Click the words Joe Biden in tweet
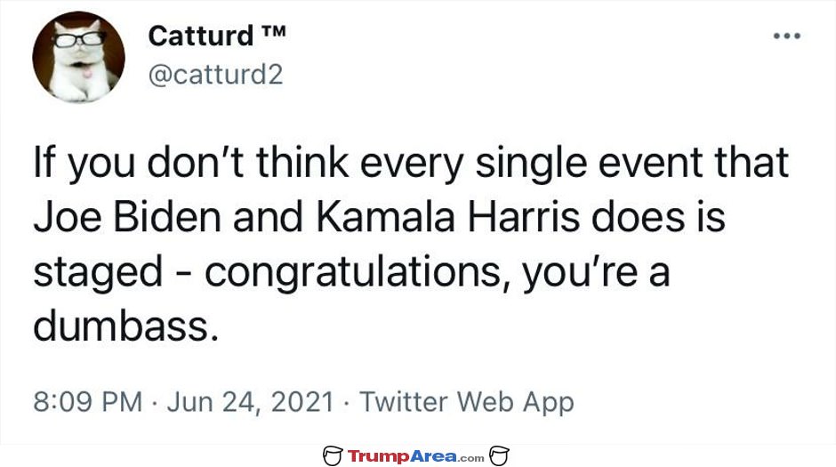This screenshot has height=467, width=836. (x=123, y=219)
